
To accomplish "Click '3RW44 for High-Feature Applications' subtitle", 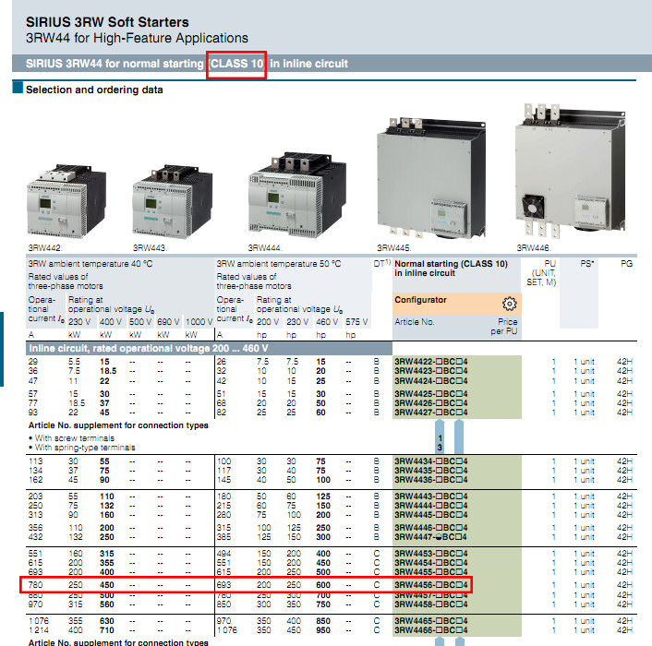I will coord(137,38).
